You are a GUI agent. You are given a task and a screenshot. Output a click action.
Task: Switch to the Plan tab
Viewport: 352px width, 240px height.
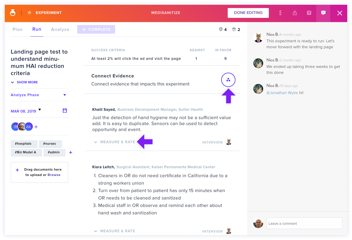point(18,29)
